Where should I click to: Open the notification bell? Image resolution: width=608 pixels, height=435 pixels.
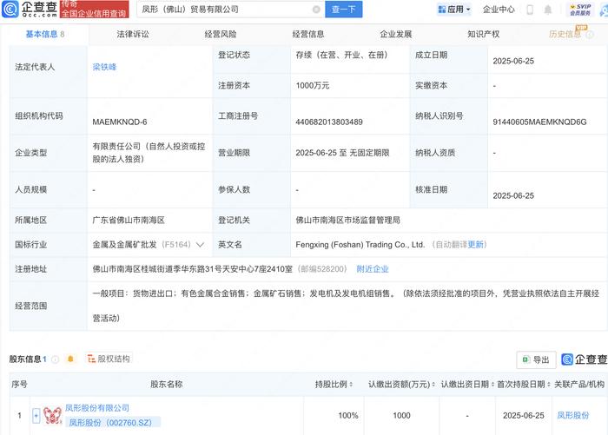click(x=547, y=10)
